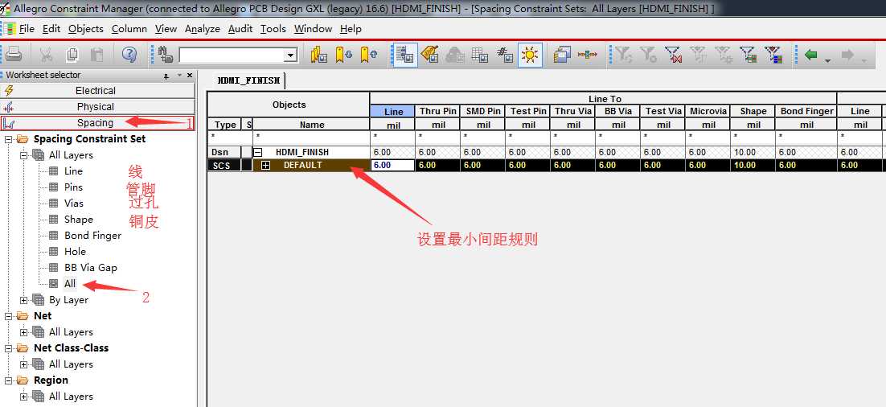The width and height of the screenshot is (886, 407).
Task: Click inside the toolbar find text field
Action: [232, 55]
